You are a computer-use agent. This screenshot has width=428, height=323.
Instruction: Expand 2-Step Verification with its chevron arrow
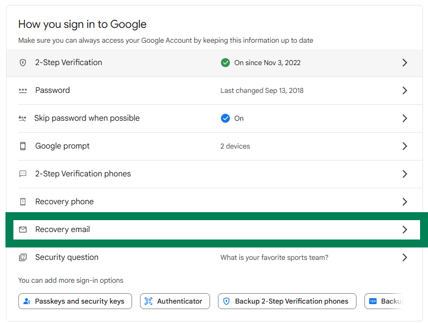point(405,63)
